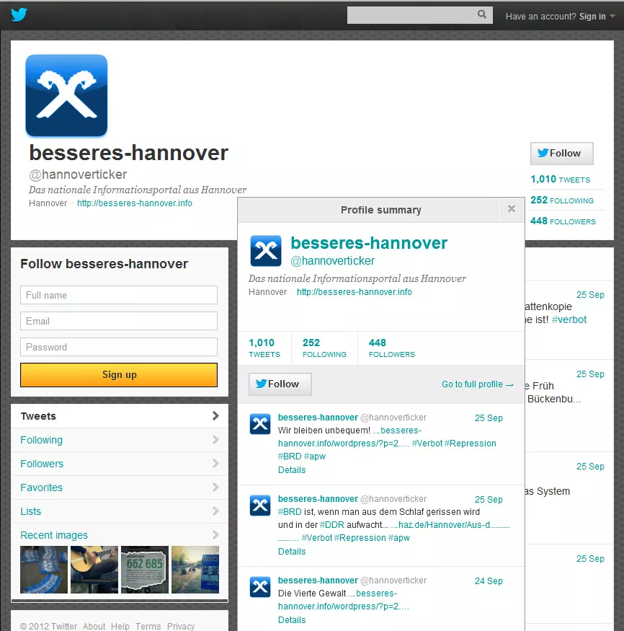Click Follow button in the Profile summary
Viewport: 624px width, 631px height.
point(280,384)
